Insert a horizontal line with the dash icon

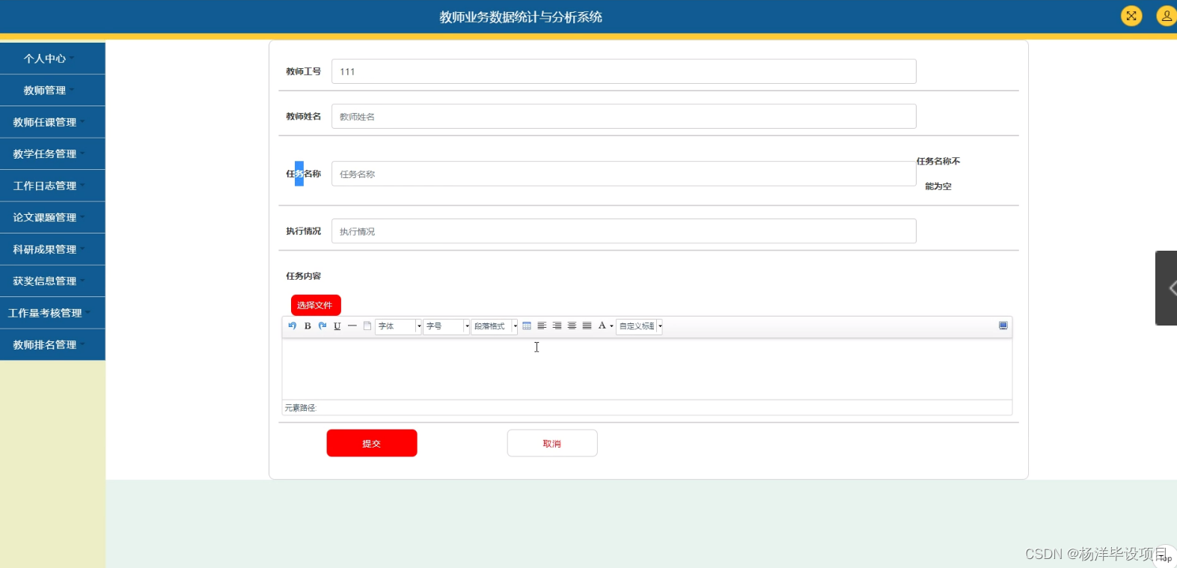352,326
